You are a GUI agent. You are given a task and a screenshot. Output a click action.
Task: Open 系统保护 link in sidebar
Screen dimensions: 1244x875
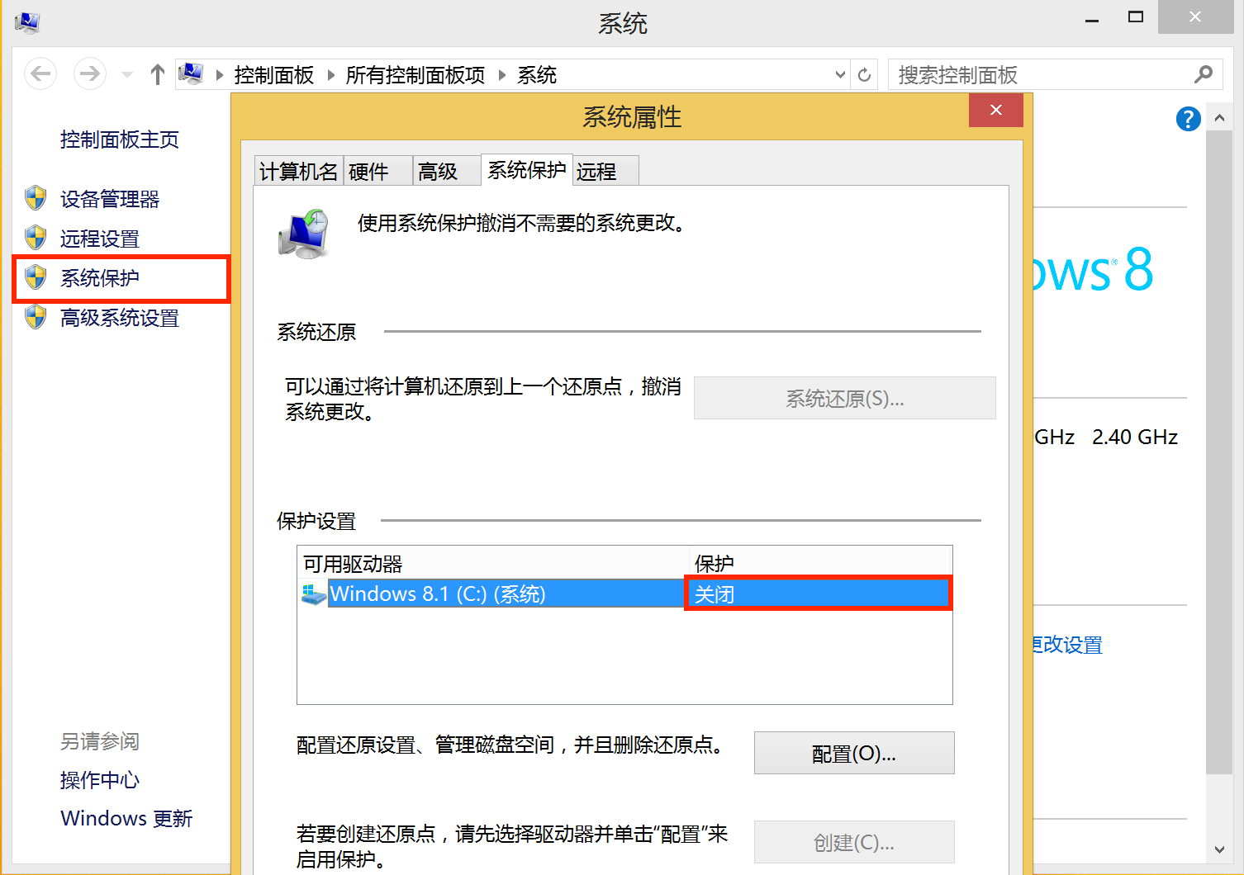100,278
